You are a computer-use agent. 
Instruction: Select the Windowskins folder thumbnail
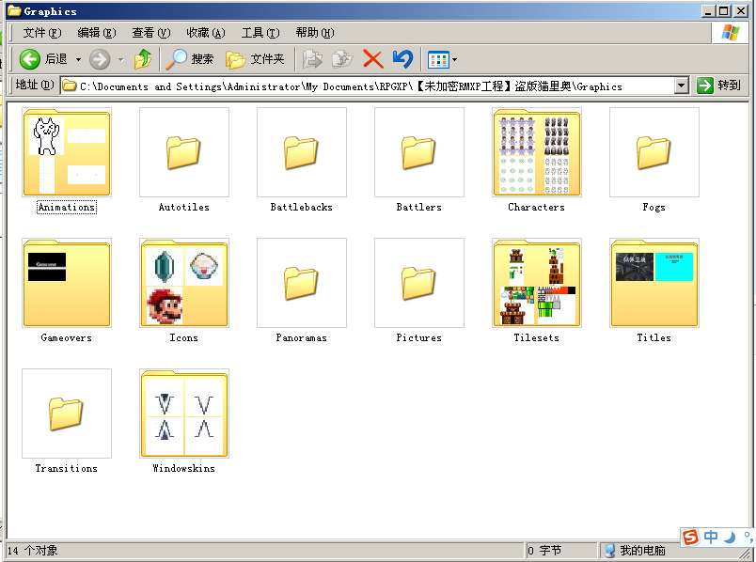pos(183,414)
